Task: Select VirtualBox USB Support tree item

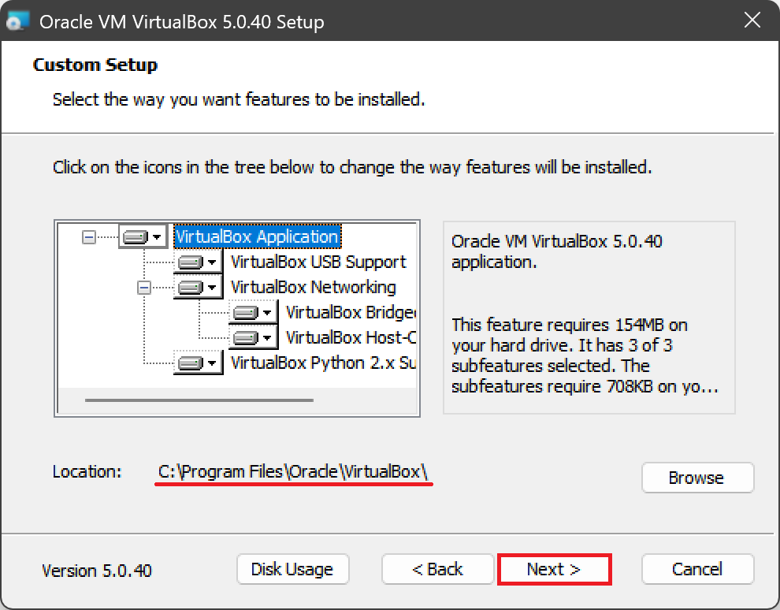Action: click(x=318, y=262)
